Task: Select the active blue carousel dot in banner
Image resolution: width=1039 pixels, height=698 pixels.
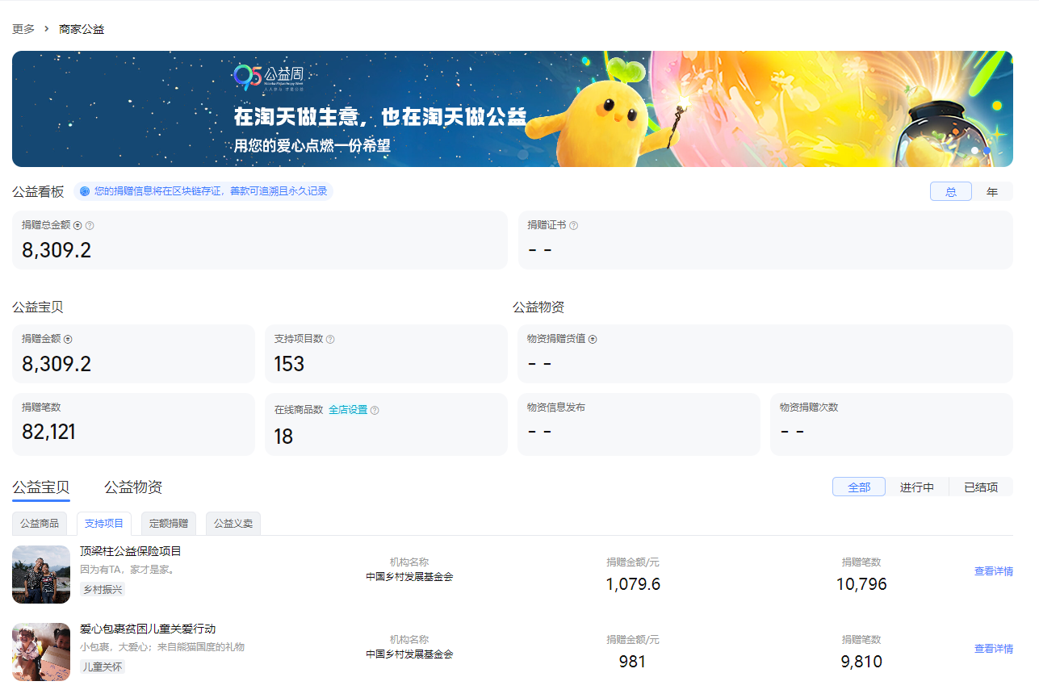Action: pyautogui.click(x=987, y=151)
